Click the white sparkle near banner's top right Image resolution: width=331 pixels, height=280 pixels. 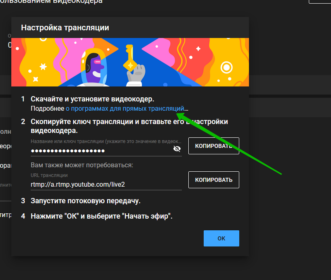198,48
